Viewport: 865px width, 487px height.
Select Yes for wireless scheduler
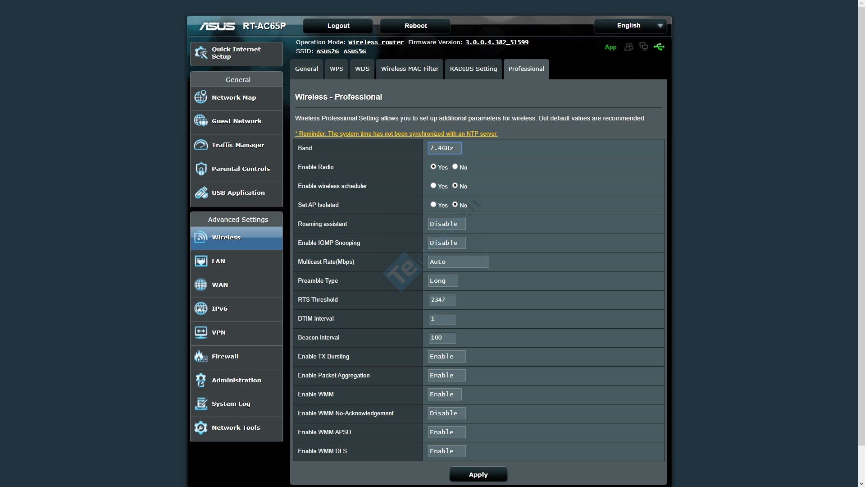point(433,186)
